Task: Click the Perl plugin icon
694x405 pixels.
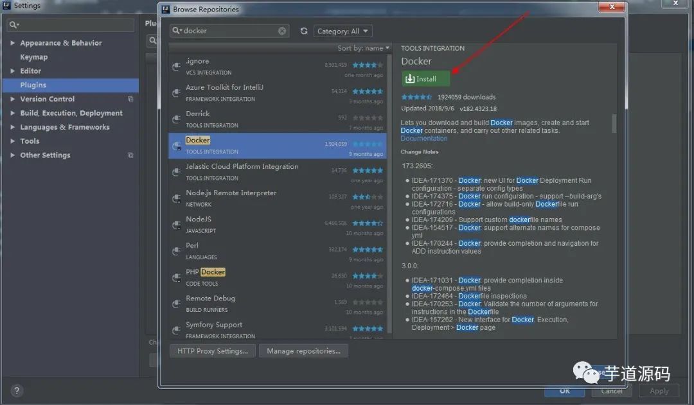Action: [x=176, y=251]
